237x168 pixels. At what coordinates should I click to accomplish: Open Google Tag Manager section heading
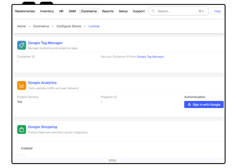[45, 43]
